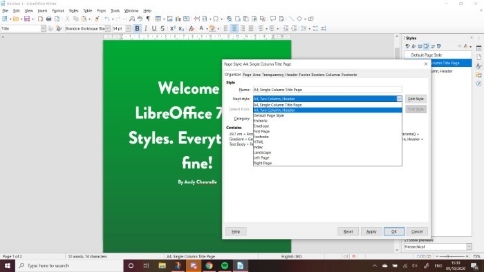Show List Styles in Styles panel
This screenshot has width=484, height=272.
tap(432, 46)
